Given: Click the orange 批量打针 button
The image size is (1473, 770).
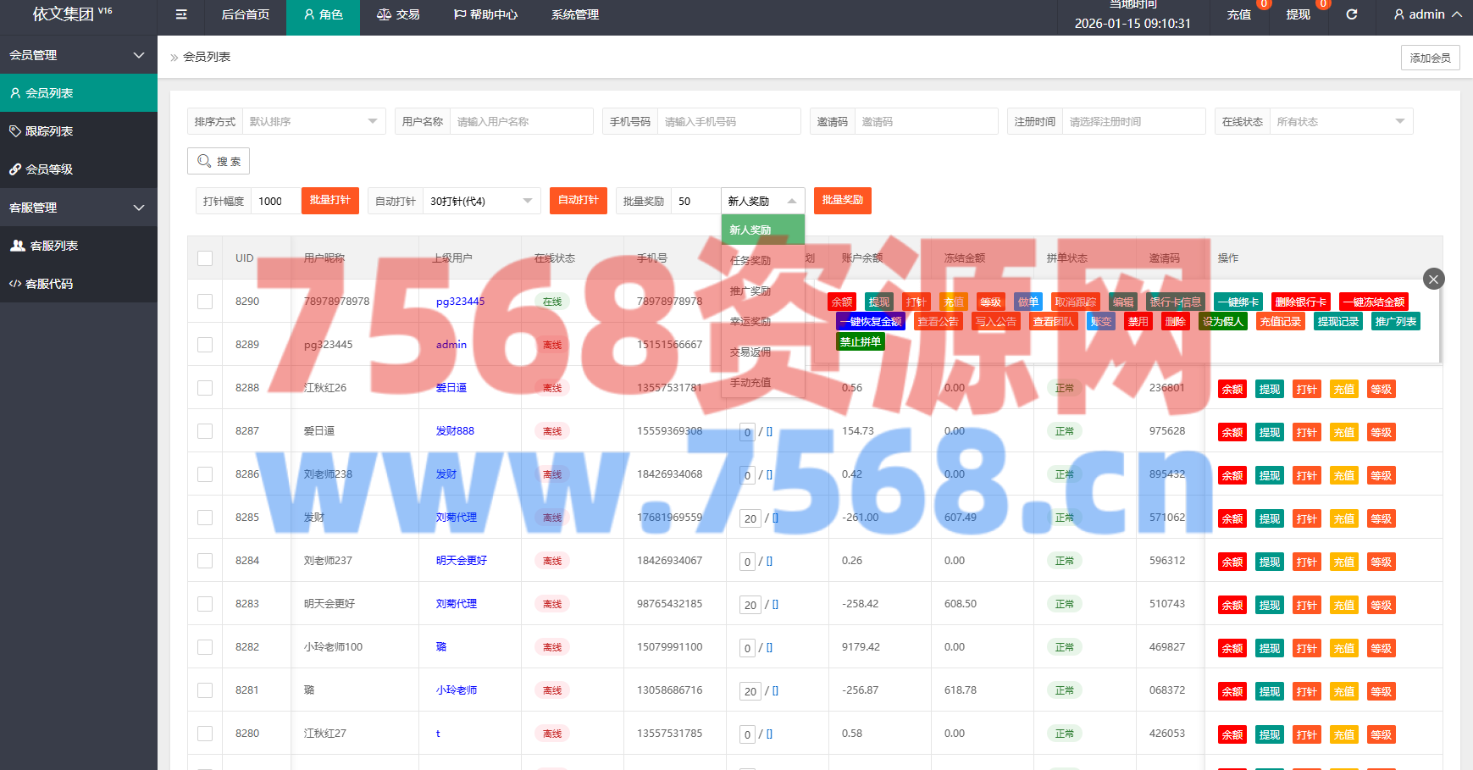Looking at the screenshot, I should (329, 201).
